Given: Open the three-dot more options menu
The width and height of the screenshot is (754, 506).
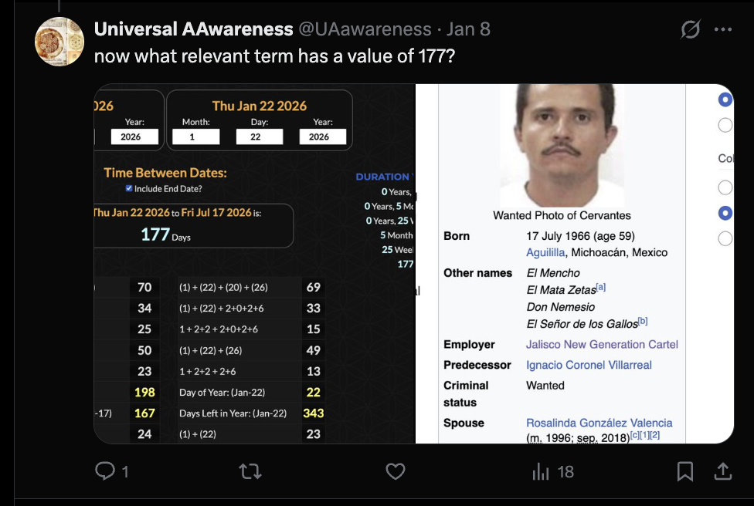Looking at the screenshot, I should [x=723, y=29].
